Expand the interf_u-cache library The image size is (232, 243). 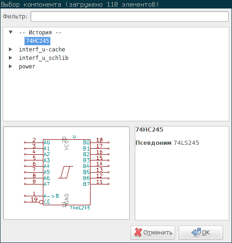tap(10, 50)
